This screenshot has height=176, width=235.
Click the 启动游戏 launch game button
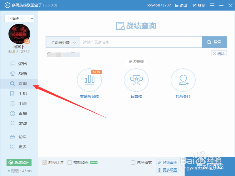[210, 166]
